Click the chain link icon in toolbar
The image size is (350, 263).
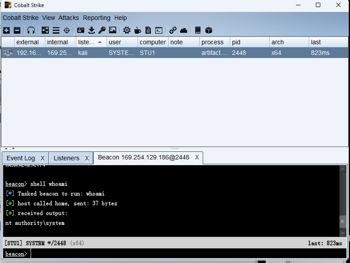(173, 31)
